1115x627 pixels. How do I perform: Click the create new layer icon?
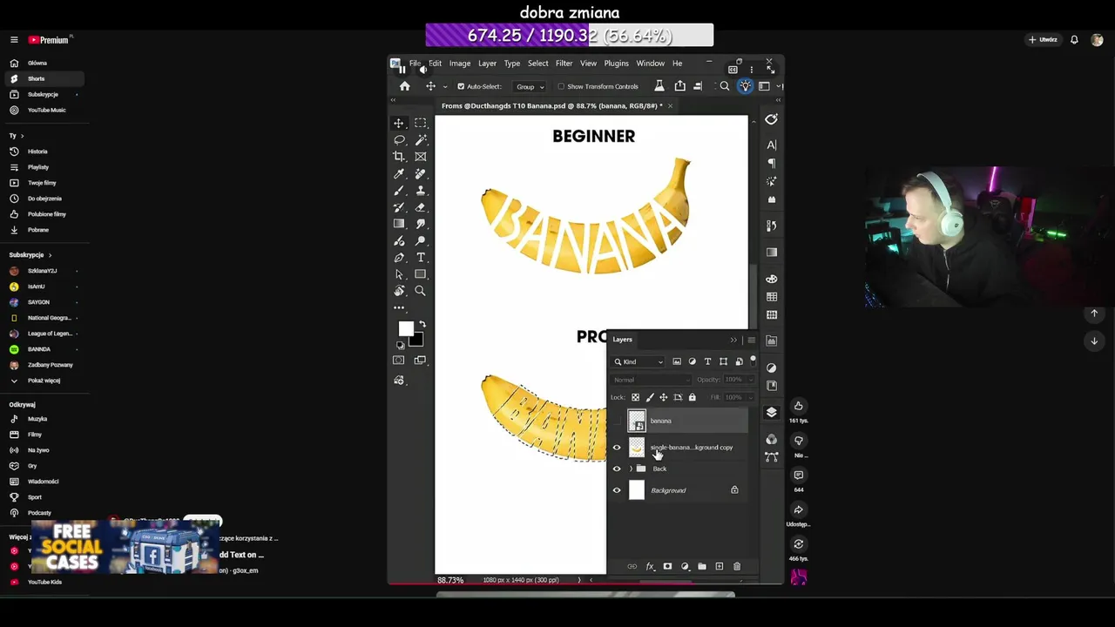tap(719, 566)
